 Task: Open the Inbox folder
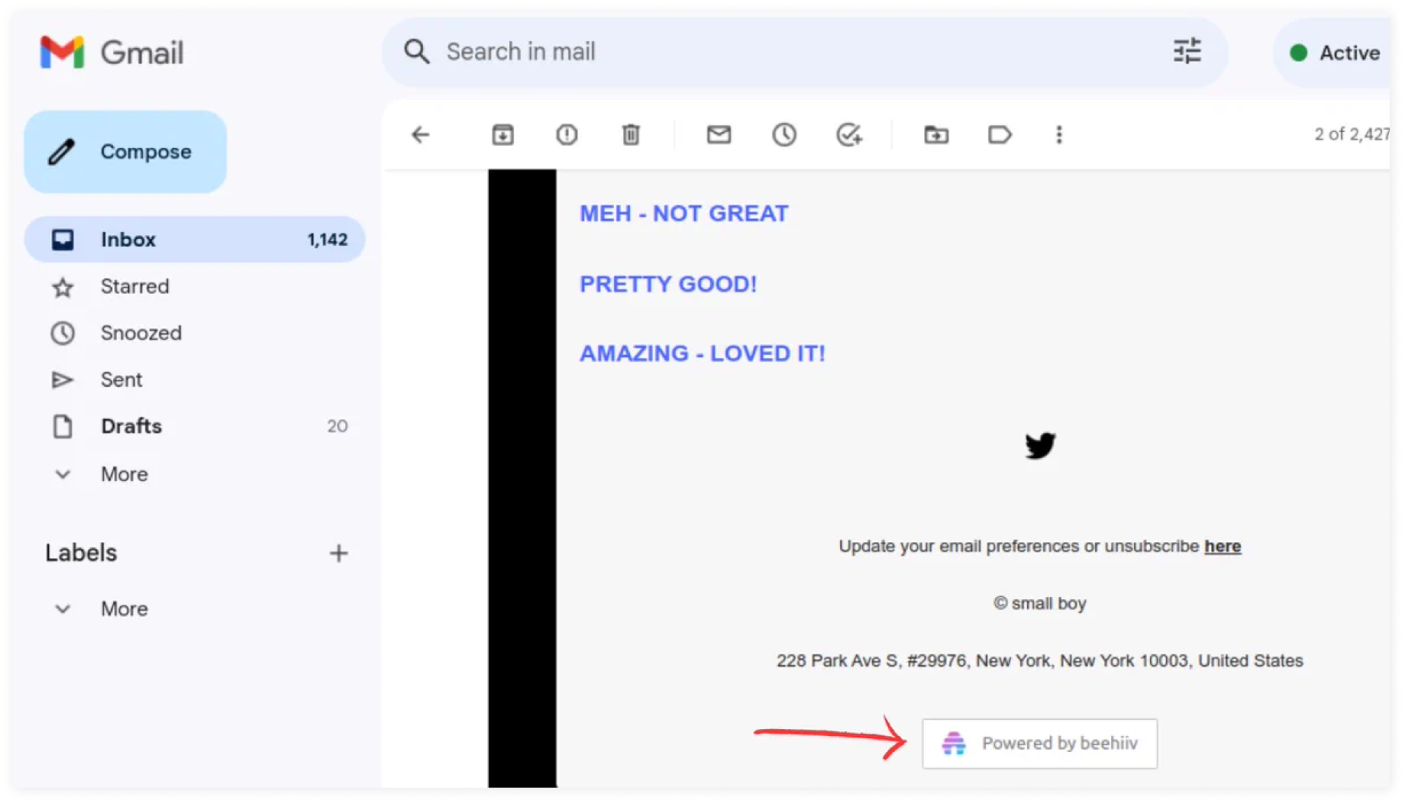click(128, 240)
